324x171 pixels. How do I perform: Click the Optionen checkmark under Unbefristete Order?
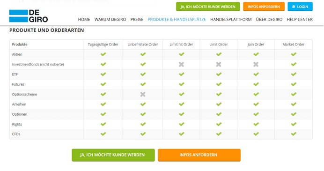point(143,114)
